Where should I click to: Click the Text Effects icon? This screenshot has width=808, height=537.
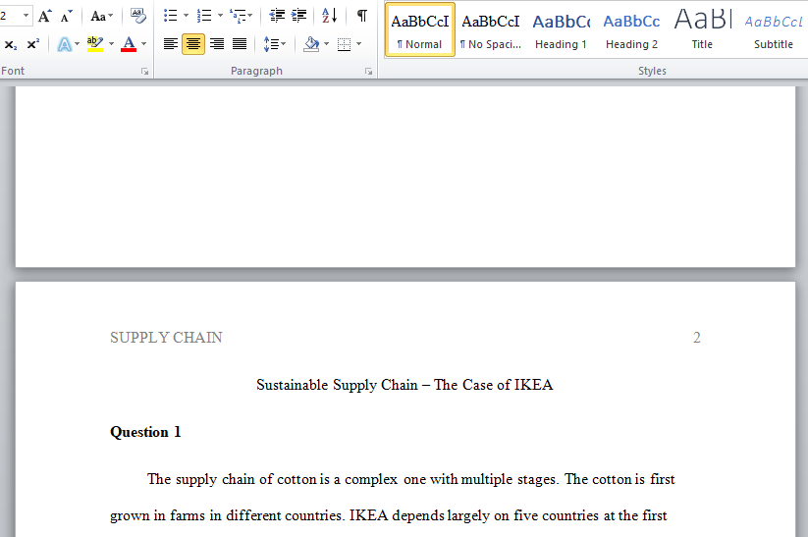65,44
